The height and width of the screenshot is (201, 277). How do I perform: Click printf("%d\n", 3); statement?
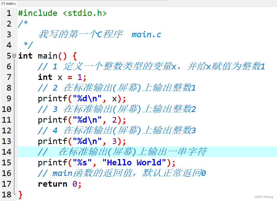pyautogui.click(x=82, y=141)
